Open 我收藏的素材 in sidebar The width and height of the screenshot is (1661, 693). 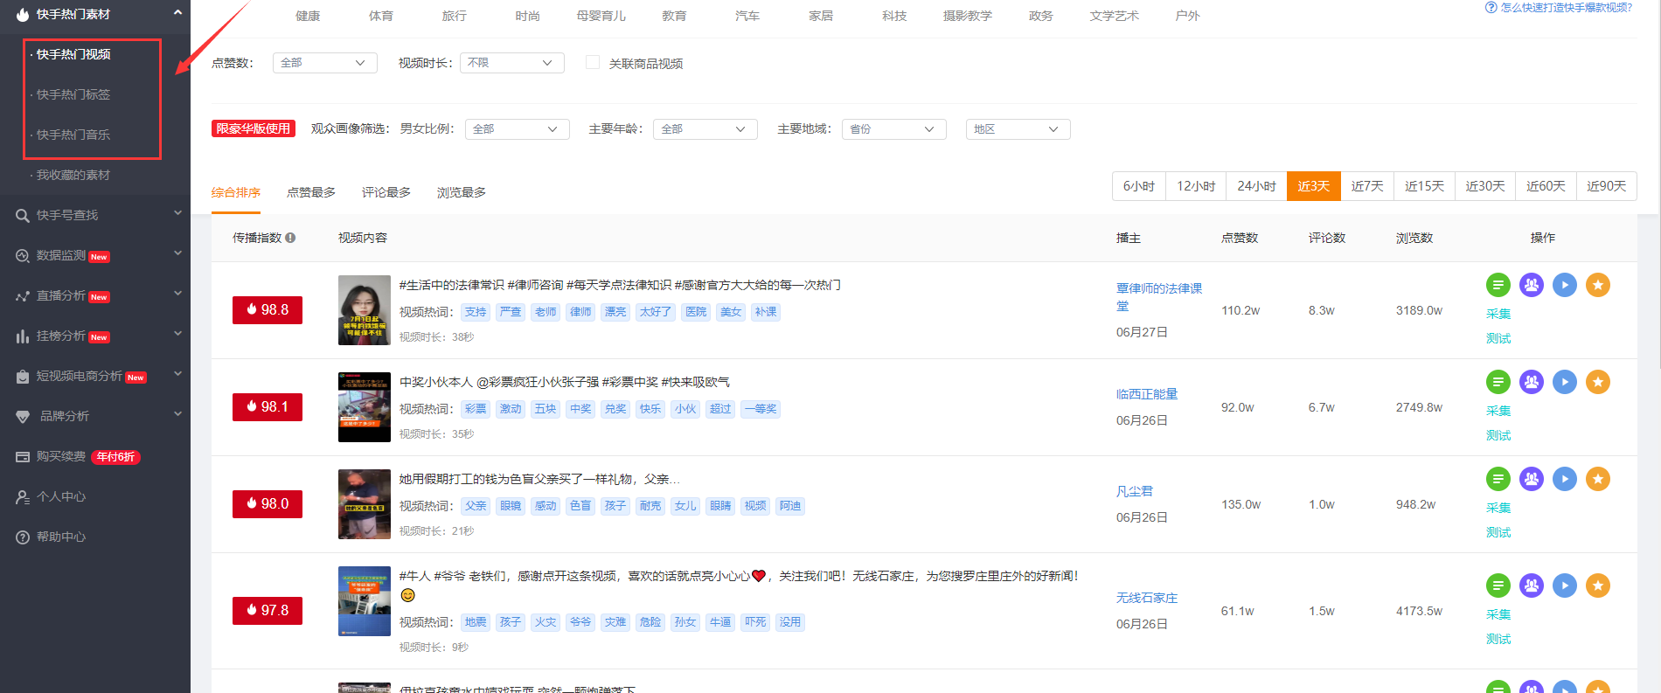pyautogui.click(x=73, y=175)
